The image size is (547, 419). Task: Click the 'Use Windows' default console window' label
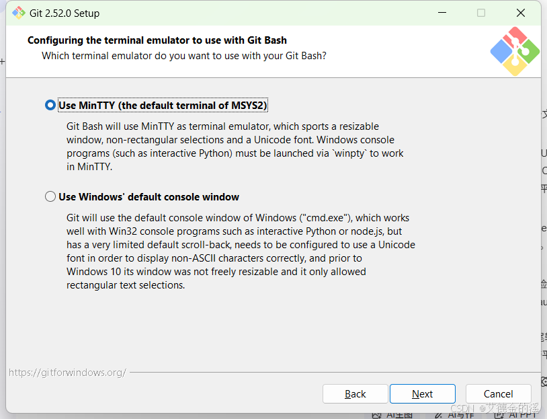149,197
